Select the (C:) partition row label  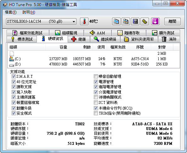(18, 59)
